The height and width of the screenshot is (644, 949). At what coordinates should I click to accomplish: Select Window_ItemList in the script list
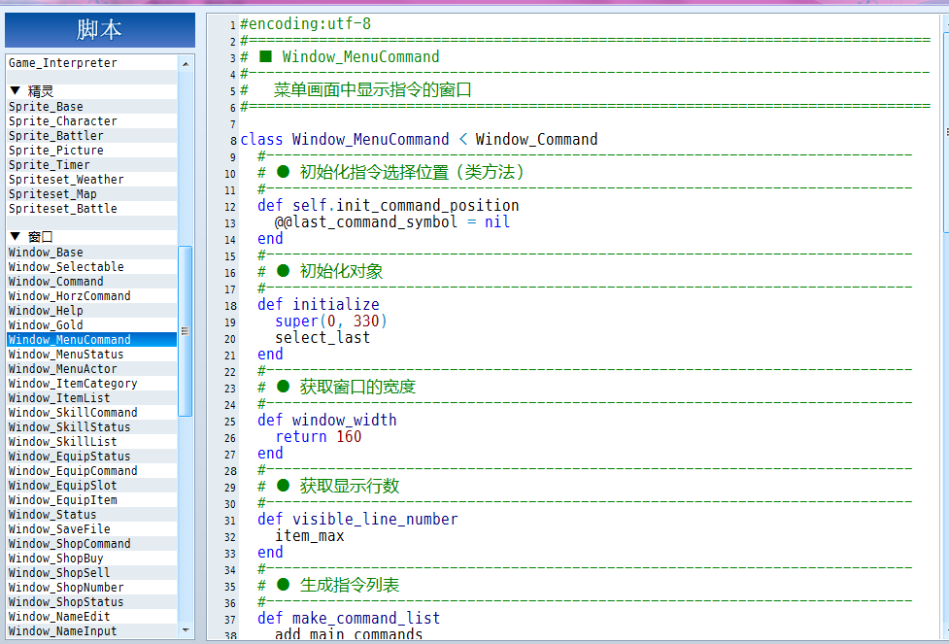(92, 397)
